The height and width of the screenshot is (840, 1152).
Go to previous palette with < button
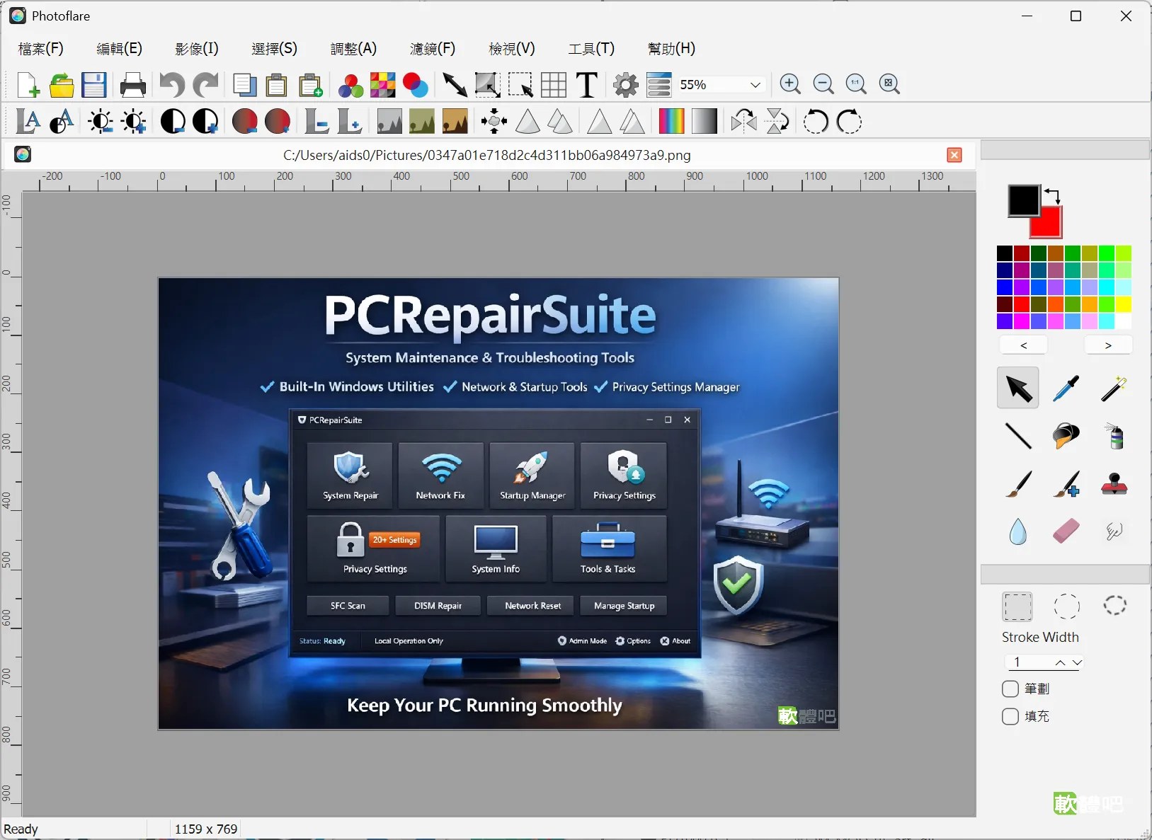click(x=1024, y=345)
